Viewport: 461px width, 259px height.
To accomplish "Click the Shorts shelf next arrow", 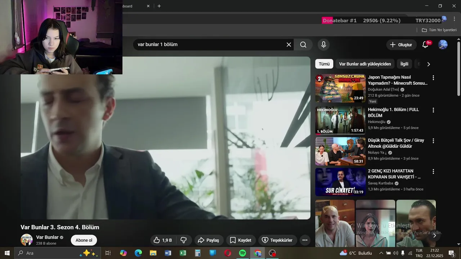I will pos(434,236).
